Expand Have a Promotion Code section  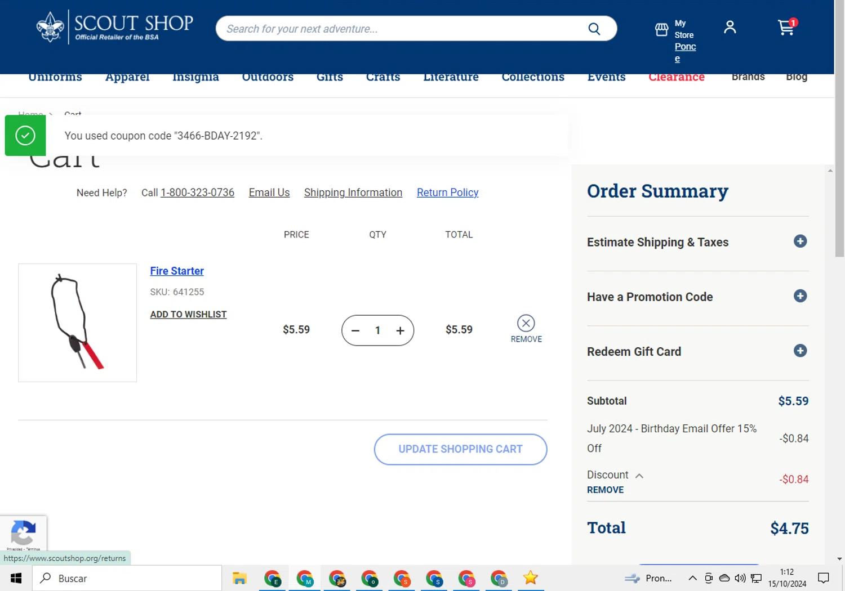coord(800,296)
